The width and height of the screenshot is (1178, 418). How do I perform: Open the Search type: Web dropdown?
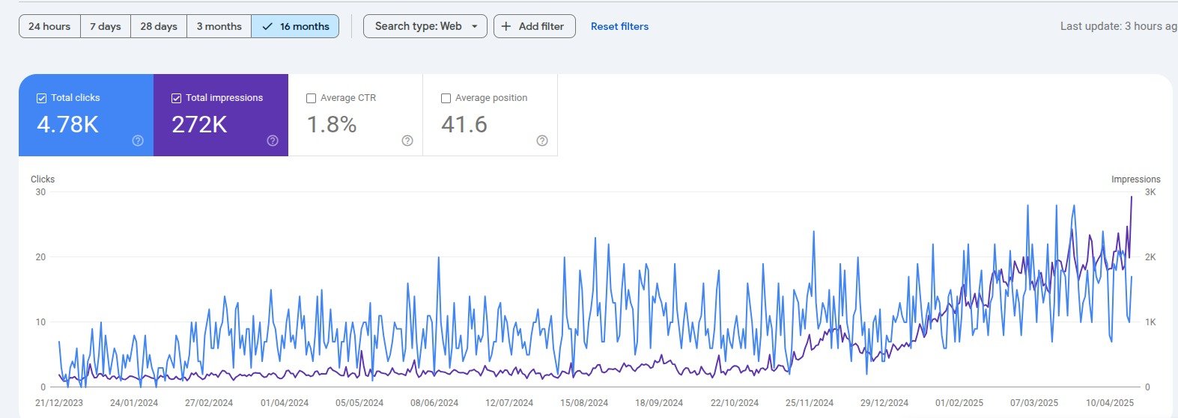(419, 26)
